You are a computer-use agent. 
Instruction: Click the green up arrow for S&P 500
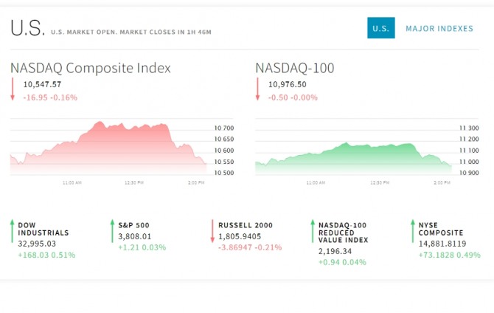pyautogui.click(x=112, y=230)
